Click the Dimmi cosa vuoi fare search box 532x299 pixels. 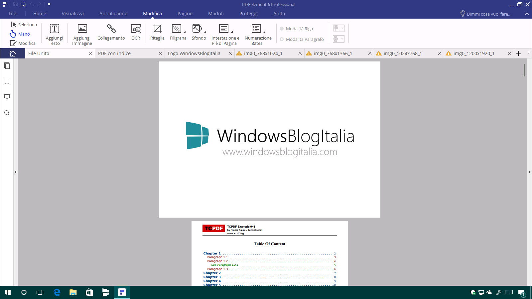[486, 14]
